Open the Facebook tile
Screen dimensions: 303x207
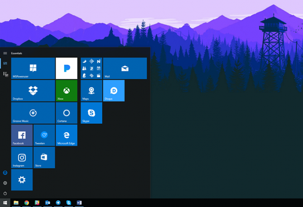click(x=22, y=135)
